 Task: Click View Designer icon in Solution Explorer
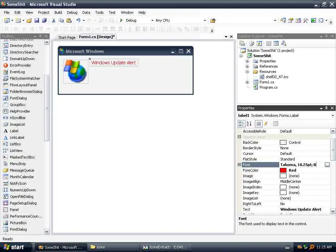[276, 44]
